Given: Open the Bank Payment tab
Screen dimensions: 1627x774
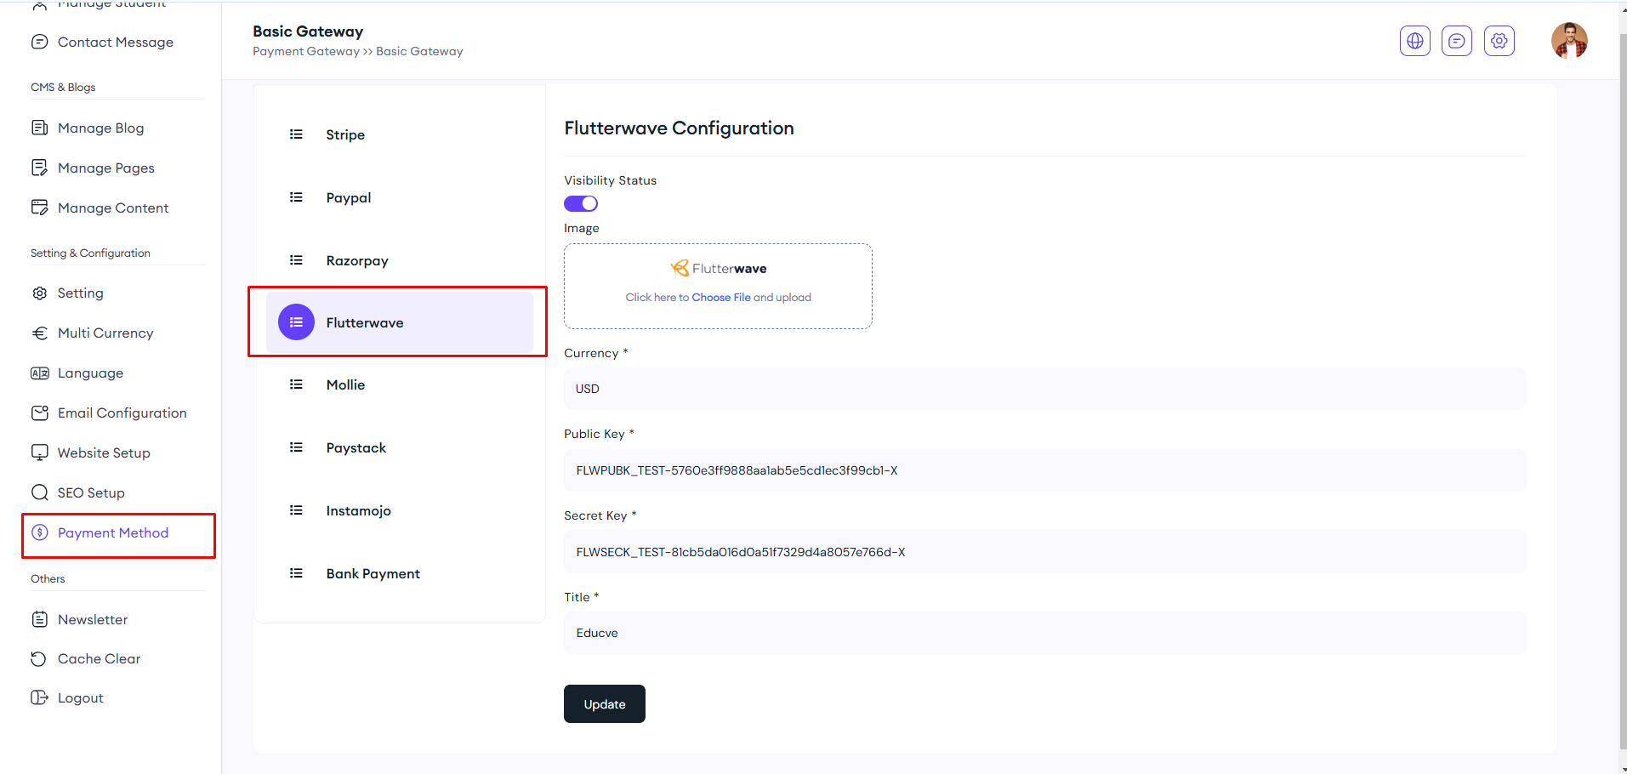Looking at the screenshot, I should [373, 574].
